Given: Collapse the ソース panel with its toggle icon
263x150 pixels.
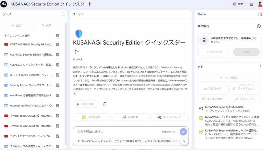Looking at the screenshot, I should click(x=63, y=14).
